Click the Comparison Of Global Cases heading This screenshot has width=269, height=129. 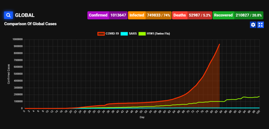click(x=30, y=24)
